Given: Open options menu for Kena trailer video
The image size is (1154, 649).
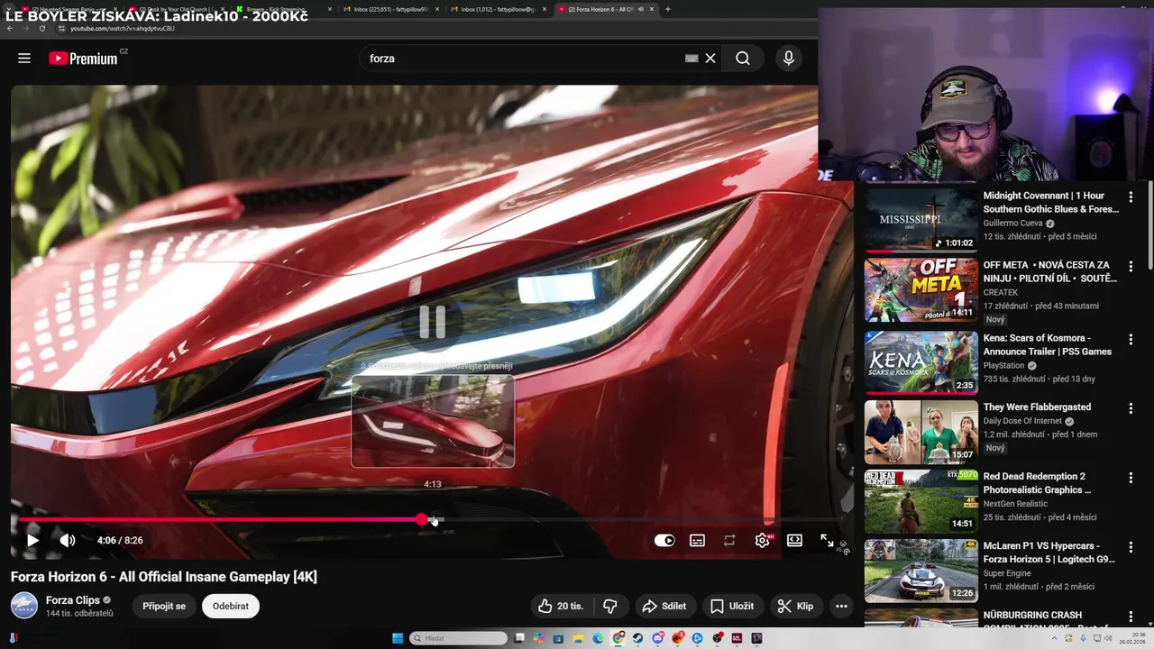Looking at the screenshot, I should [x=1131, y=338].
